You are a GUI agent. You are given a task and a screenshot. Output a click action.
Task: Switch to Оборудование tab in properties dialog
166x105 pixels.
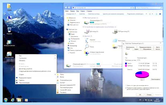click(x=147, y=49)
